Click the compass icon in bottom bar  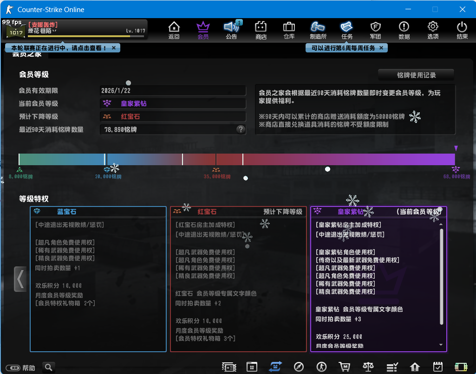[x=299, y=367]
